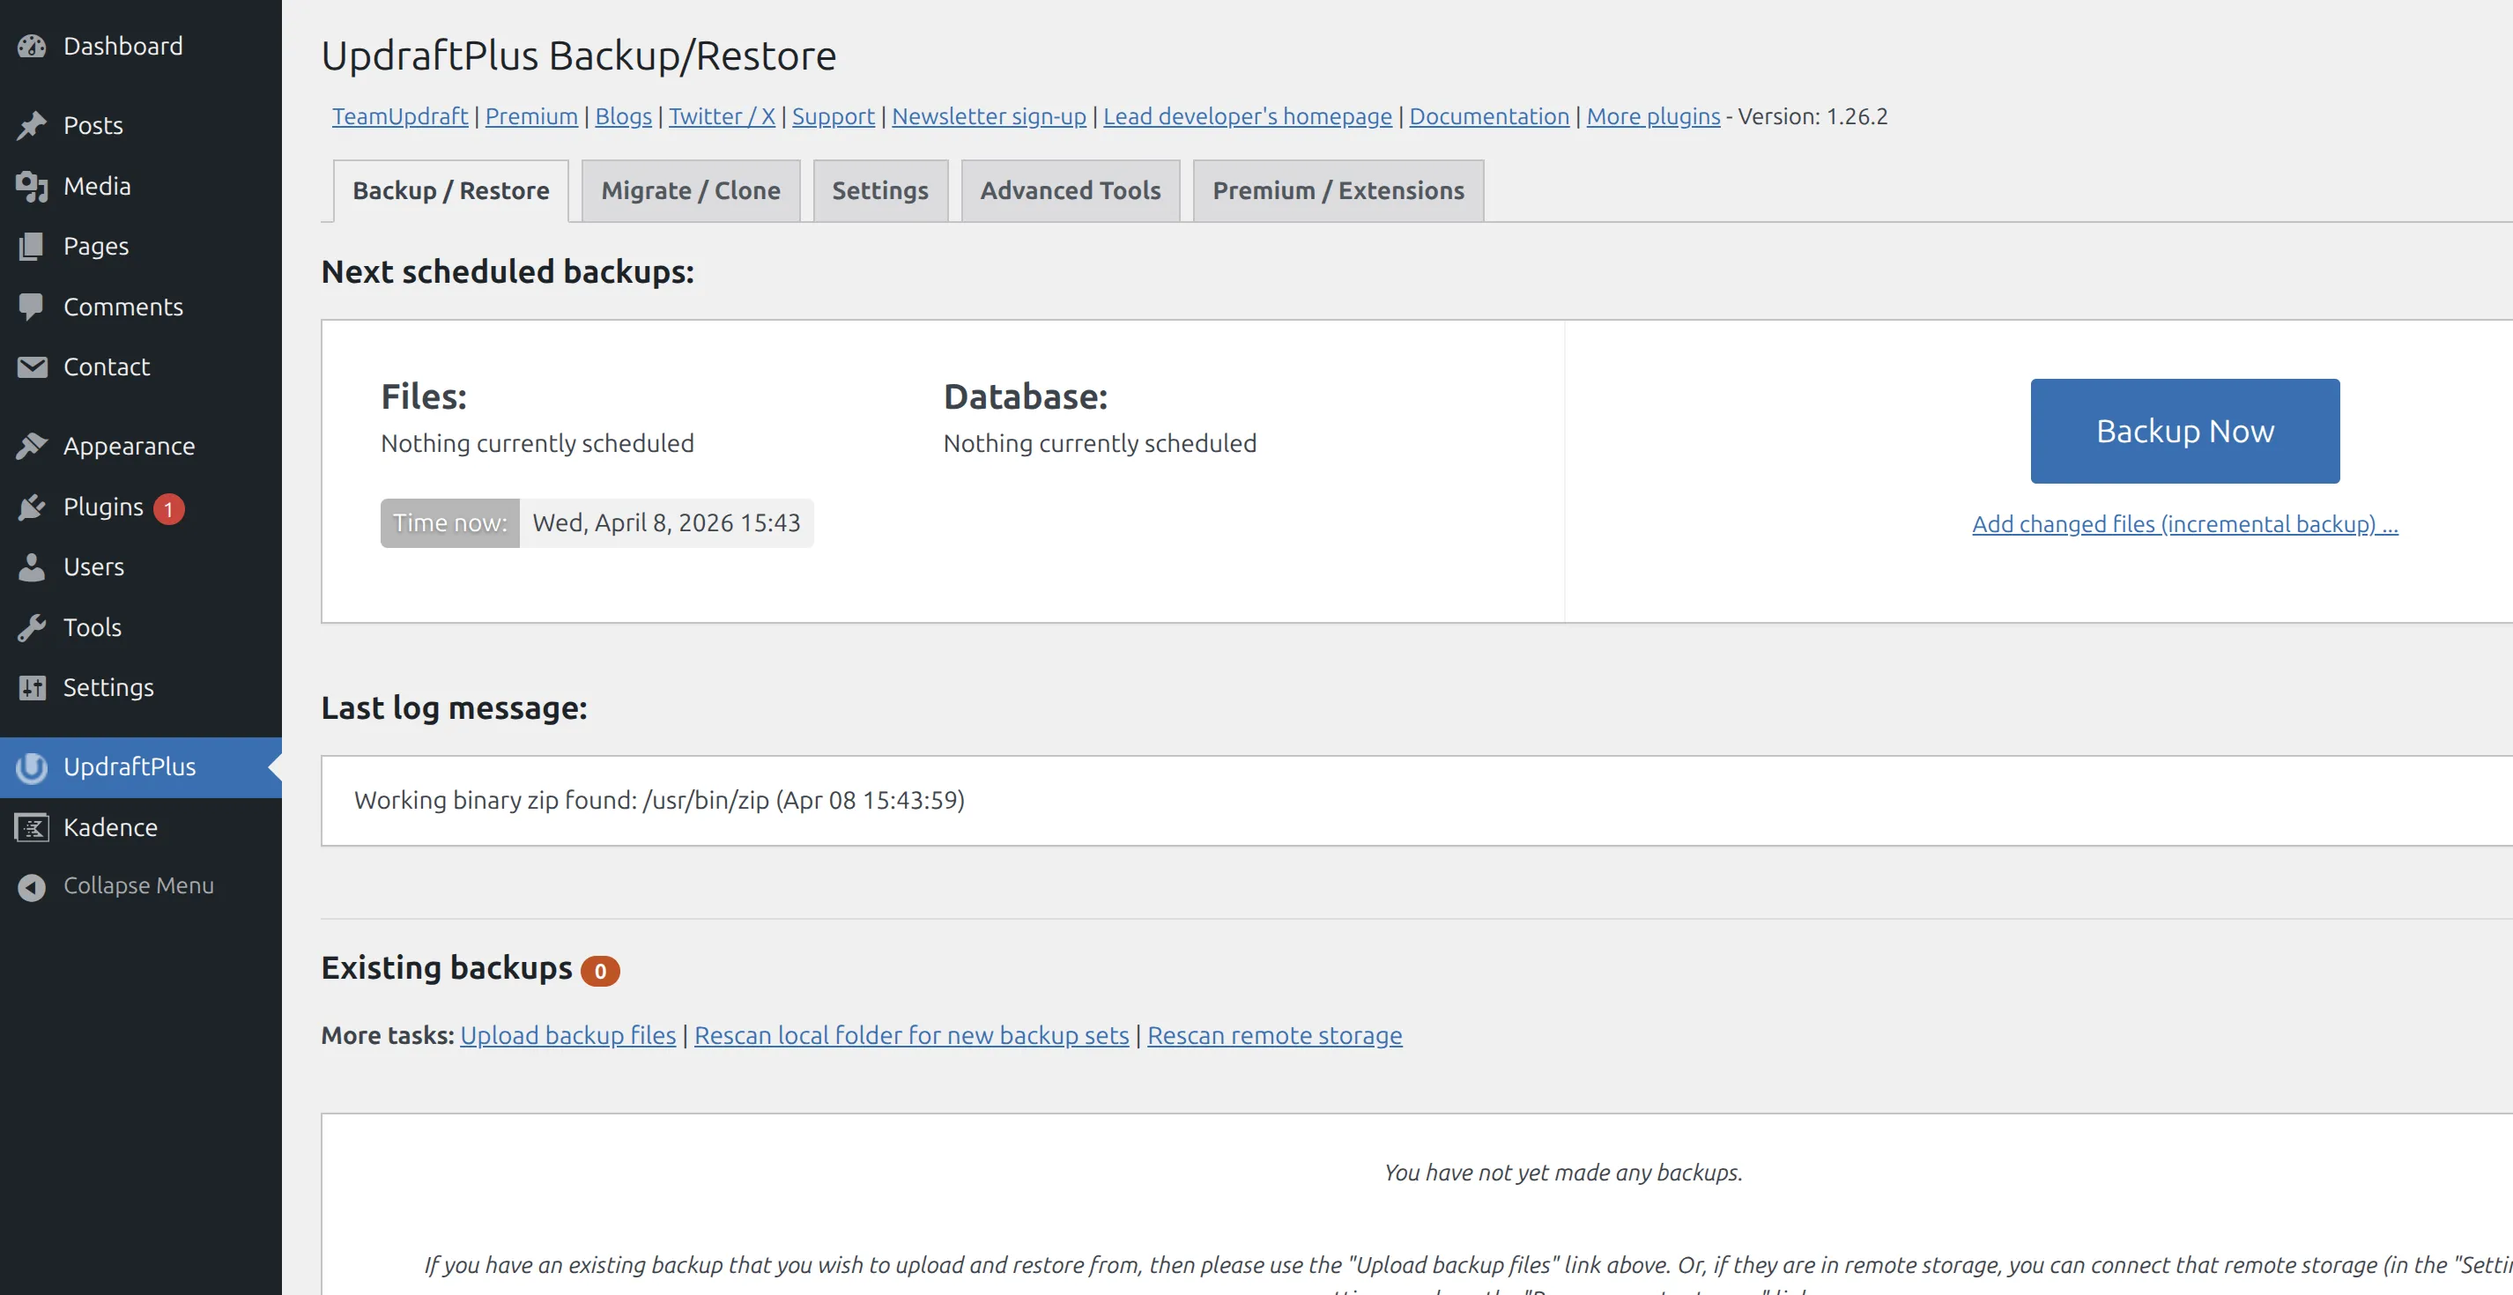This screenshot has height=1295, width=2513.
Task: Click the Users person icon
Action: (x=31, y=566)
